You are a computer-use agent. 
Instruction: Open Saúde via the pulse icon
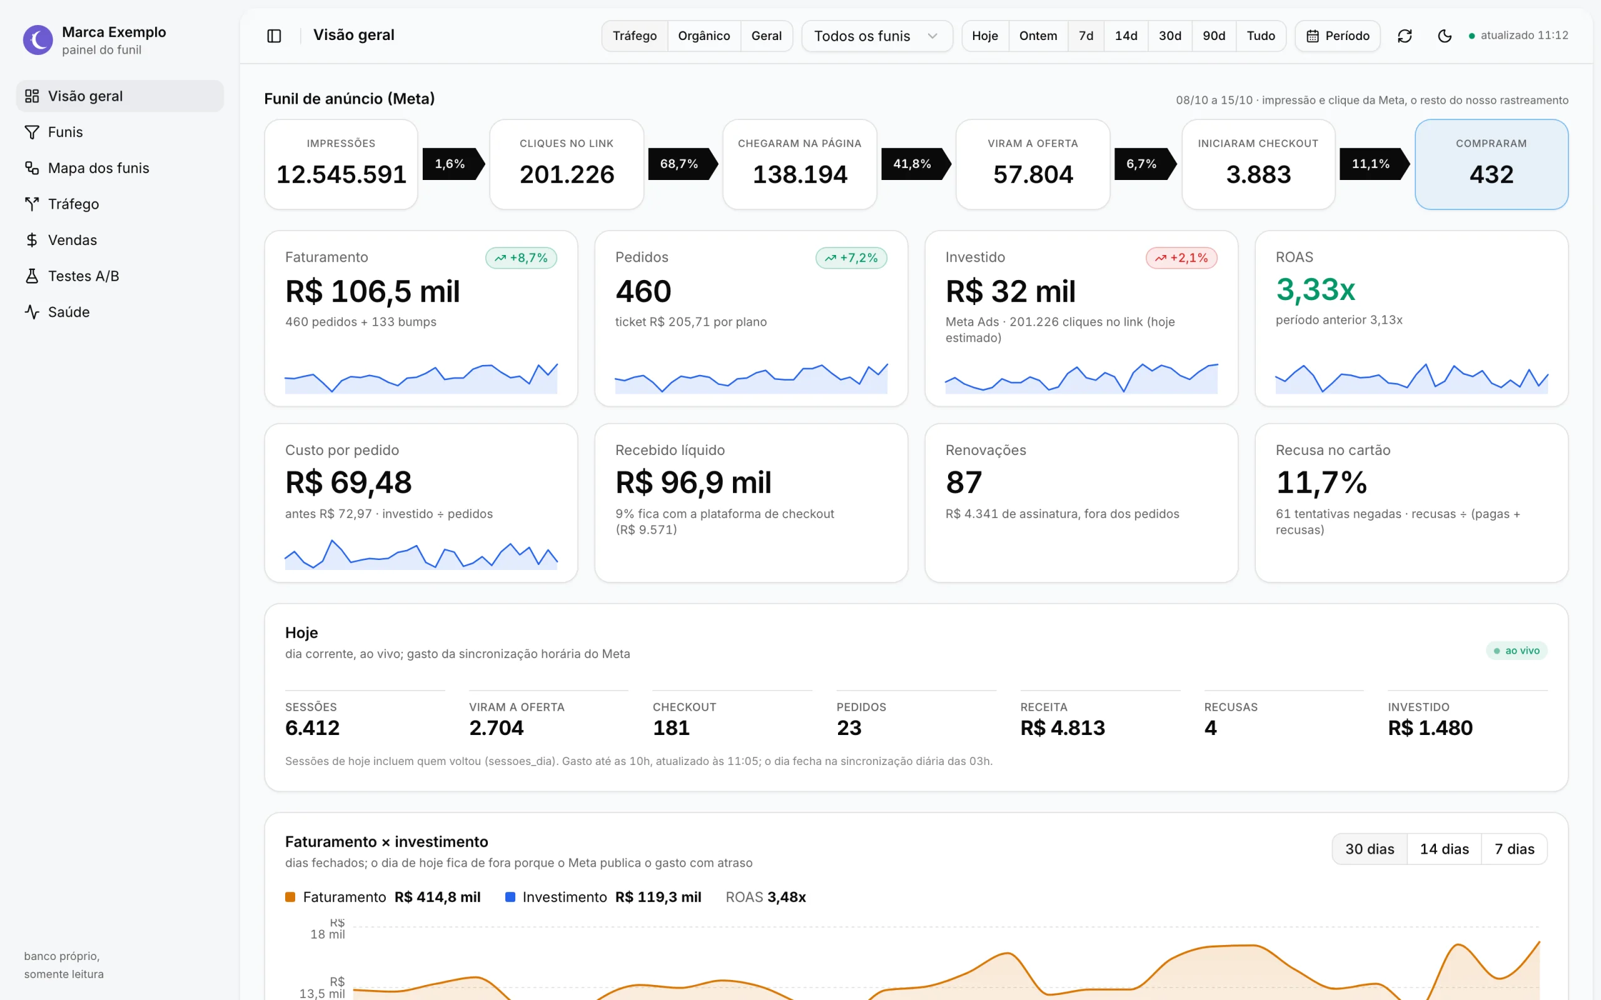32,312
